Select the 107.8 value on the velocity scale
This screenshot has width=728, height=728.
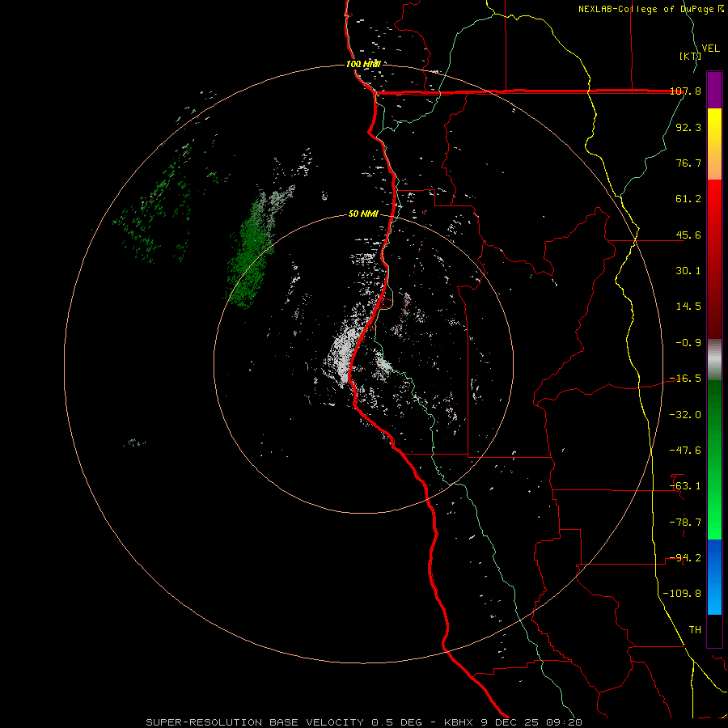[x=686, y=91]
